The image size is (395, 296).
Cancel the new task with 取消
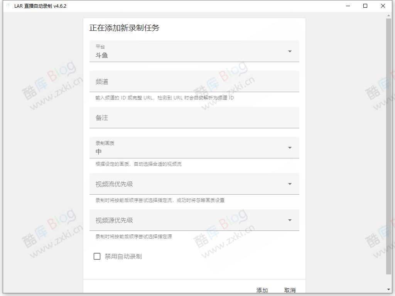(290, 290)
